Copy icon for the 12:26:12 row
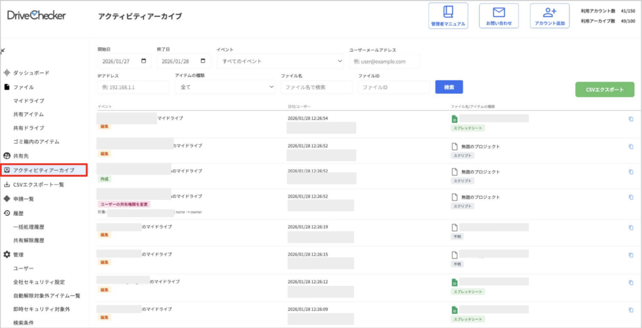 [x=631, y=282]
